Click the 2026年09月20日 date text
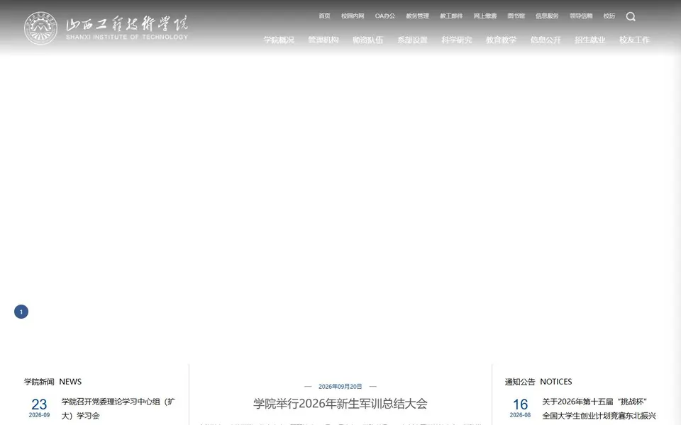681x425 pixels. point(340,387)
